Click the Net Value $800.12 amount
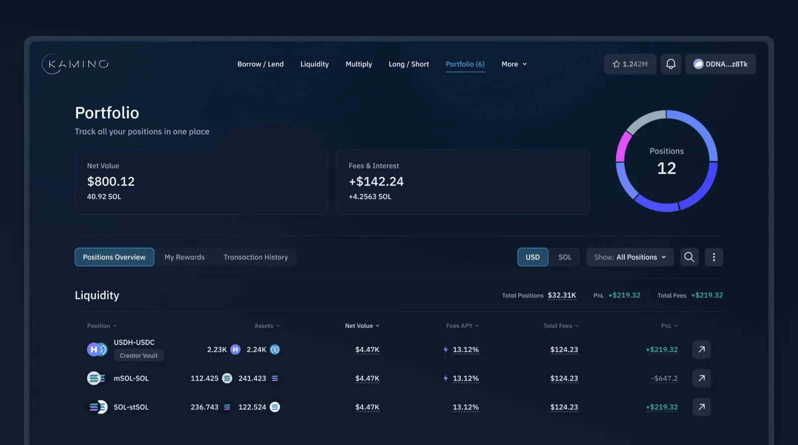Screen dimensions: 798x445 tap(111, 181)
